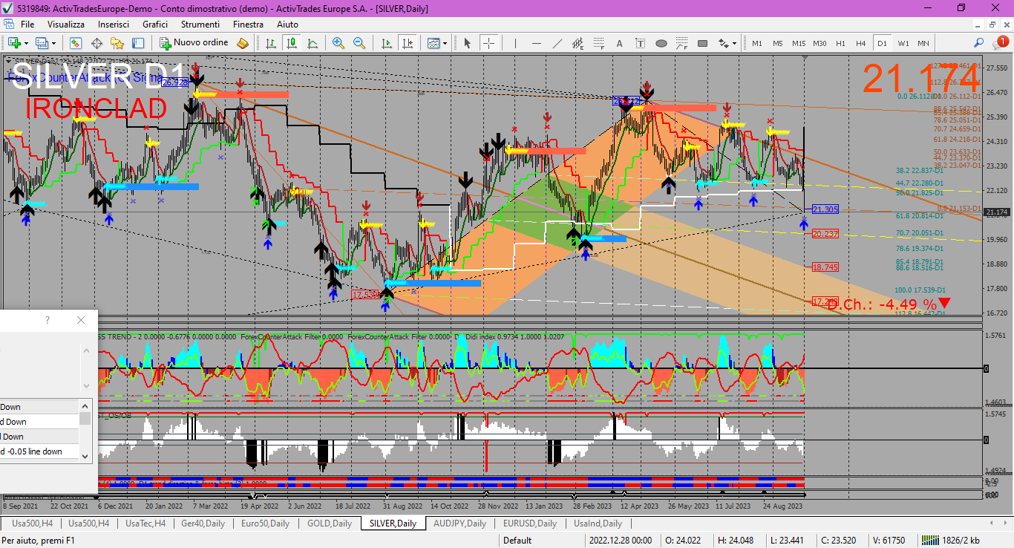Expand the profiles dropdown arrow

[x=53, y=43]
